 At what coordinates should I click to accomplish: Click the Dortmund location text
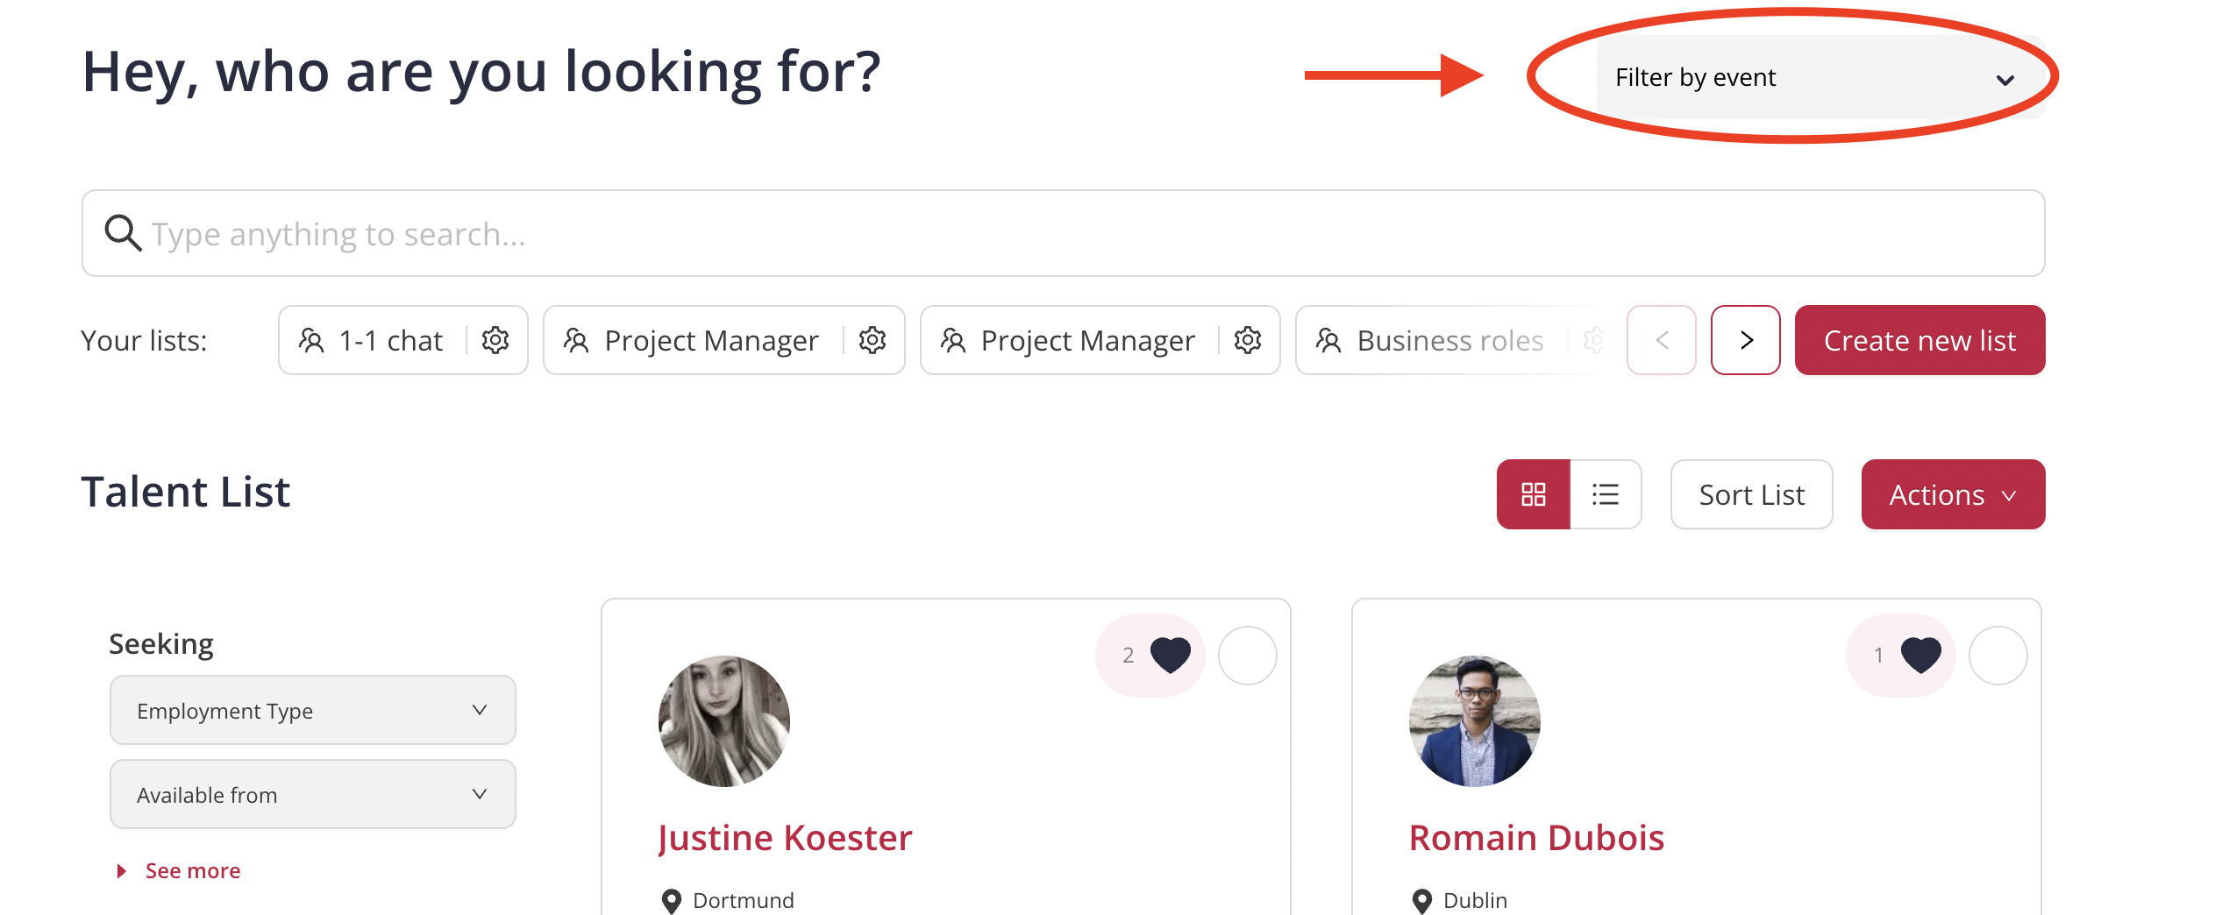click(x=744, y=900)
